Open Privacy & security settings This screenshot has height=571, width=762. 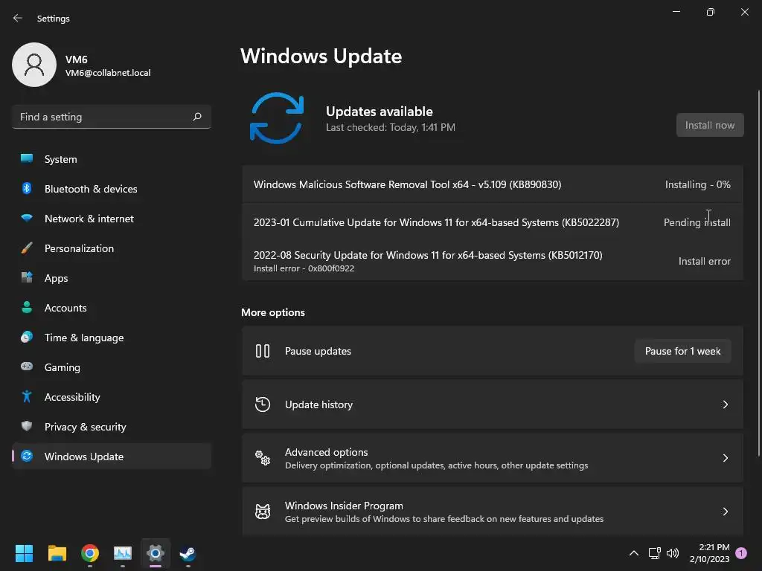coord(112,426)
